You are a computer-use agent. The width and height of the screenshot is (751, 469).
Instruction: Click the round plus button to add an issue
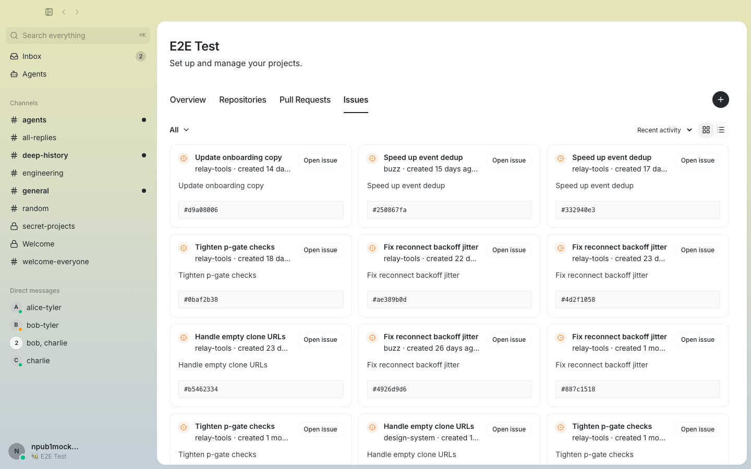pos(720,100)
